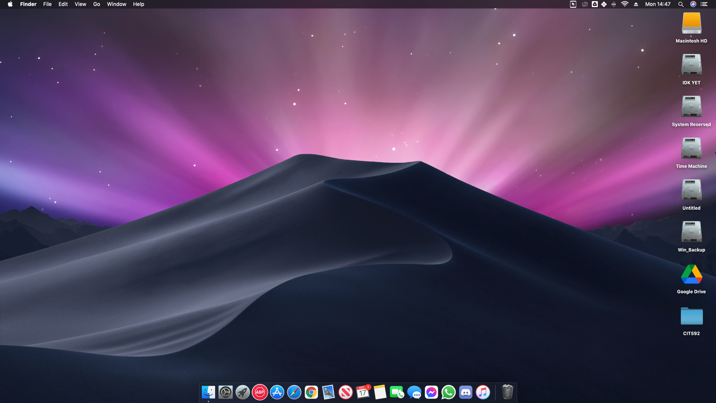Open the Notification Center list icon

point(704,4)
